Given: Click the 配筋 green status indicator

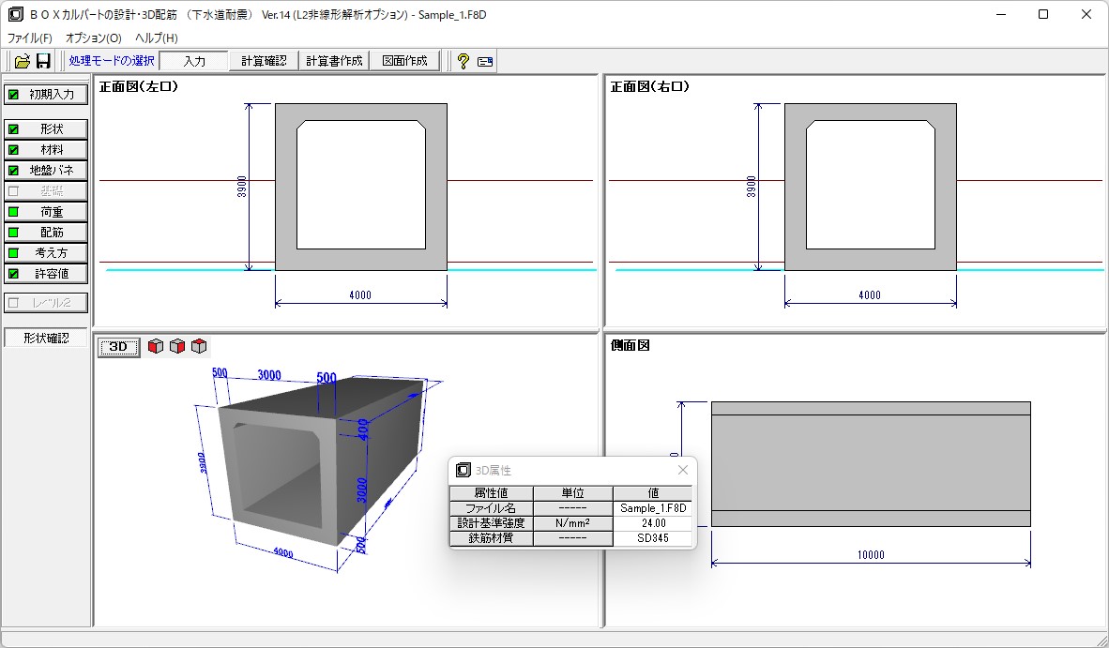Looking at the screenshot, I should 13,233.
